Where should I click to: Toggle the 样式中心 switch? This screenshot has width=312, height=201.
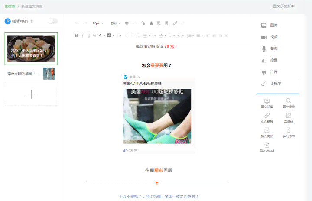pyautogui.click(x=53, y=21)
